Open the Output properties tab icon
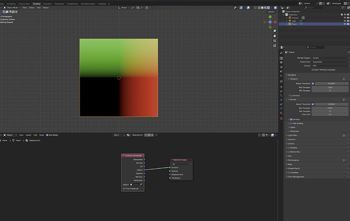 (x=281, y=63)
